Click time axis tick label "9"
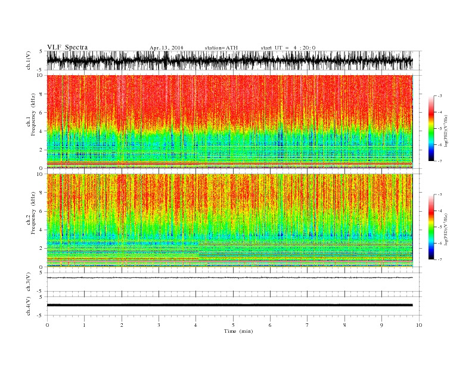 click(x=381, y=325)
